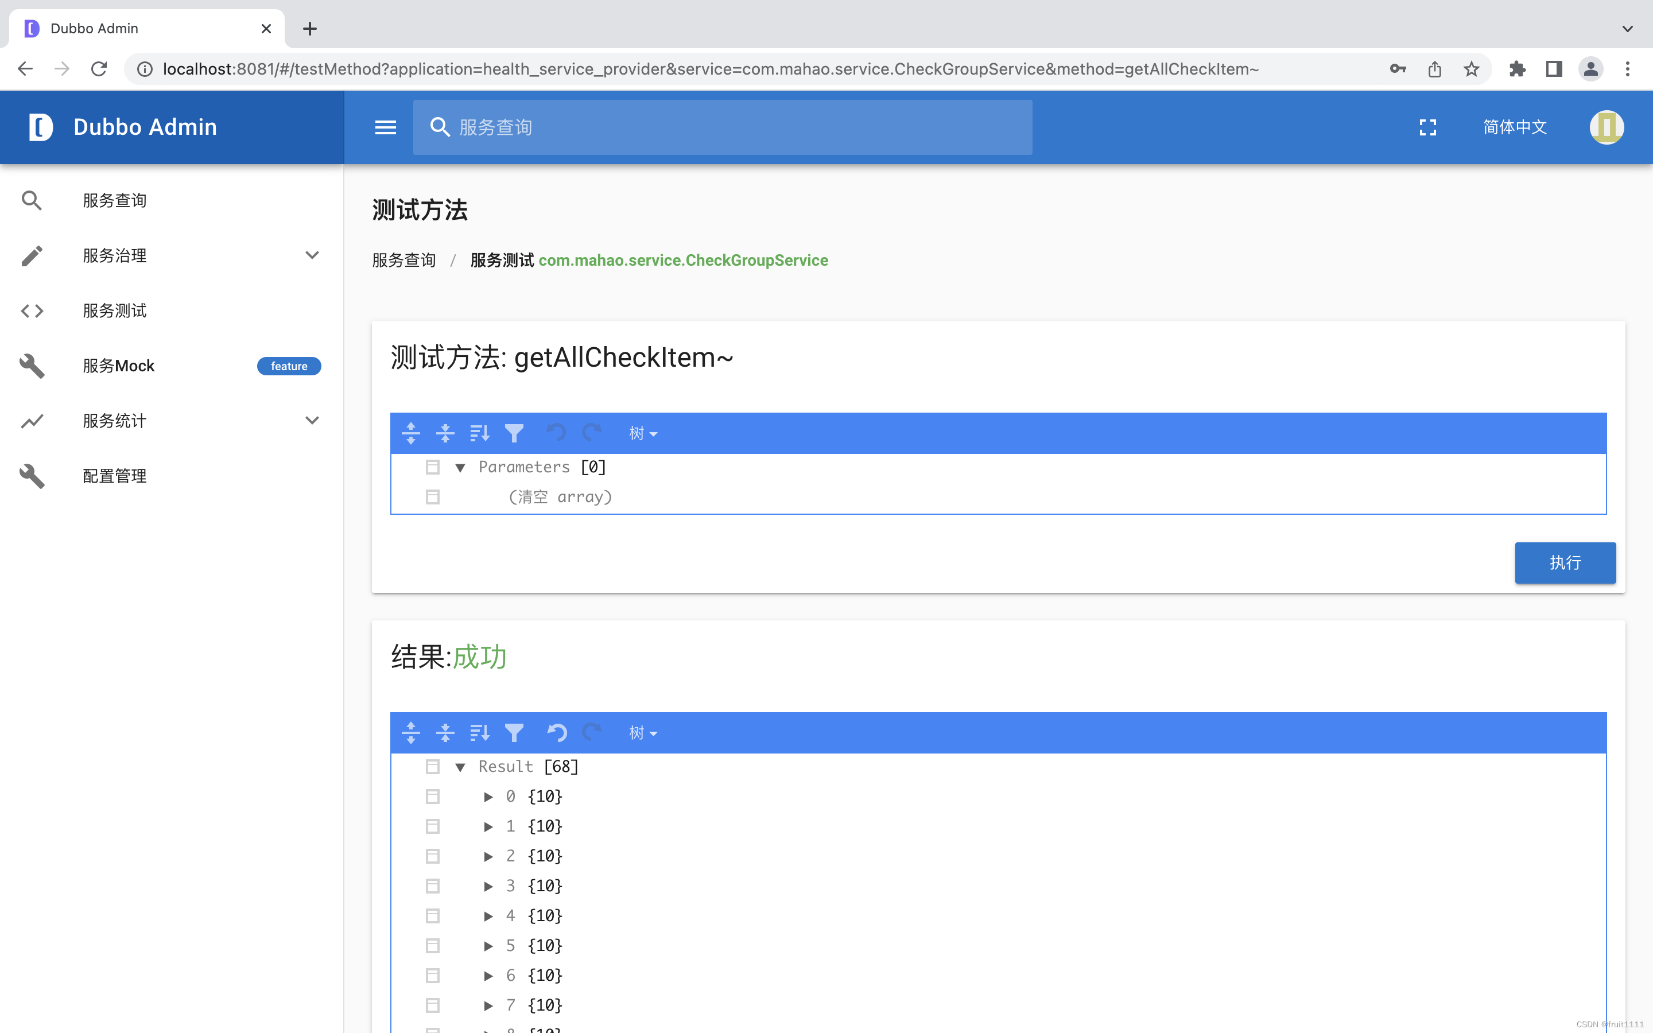Image resolution: width=1653 pixels, height=1033 pixels.
Task: Toggle the fullscreen icon in the header
Action: pyautogui.click(x=1427, y=127)
